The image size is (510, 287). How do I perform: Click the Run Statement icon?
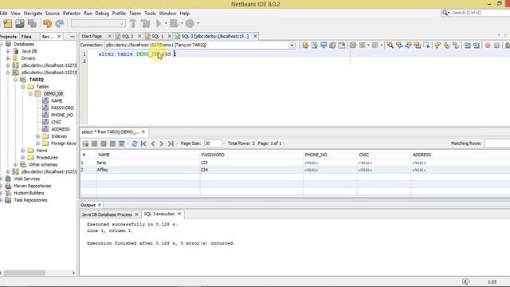pos(315,45)
